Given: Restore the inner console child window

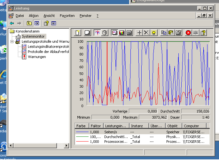Looking at the screenshot, I should 204,15.
